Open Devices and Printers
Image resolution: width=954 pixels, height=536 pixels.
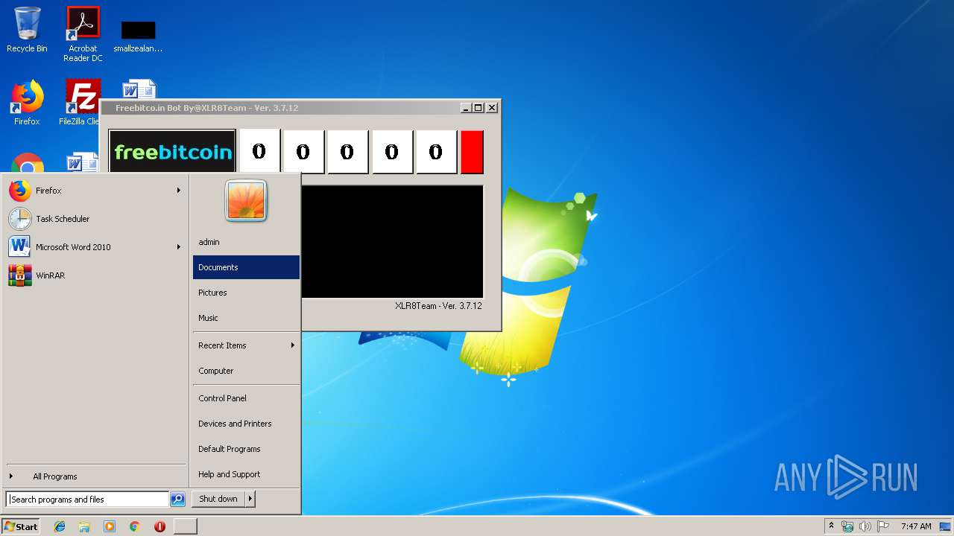point(246,424)
